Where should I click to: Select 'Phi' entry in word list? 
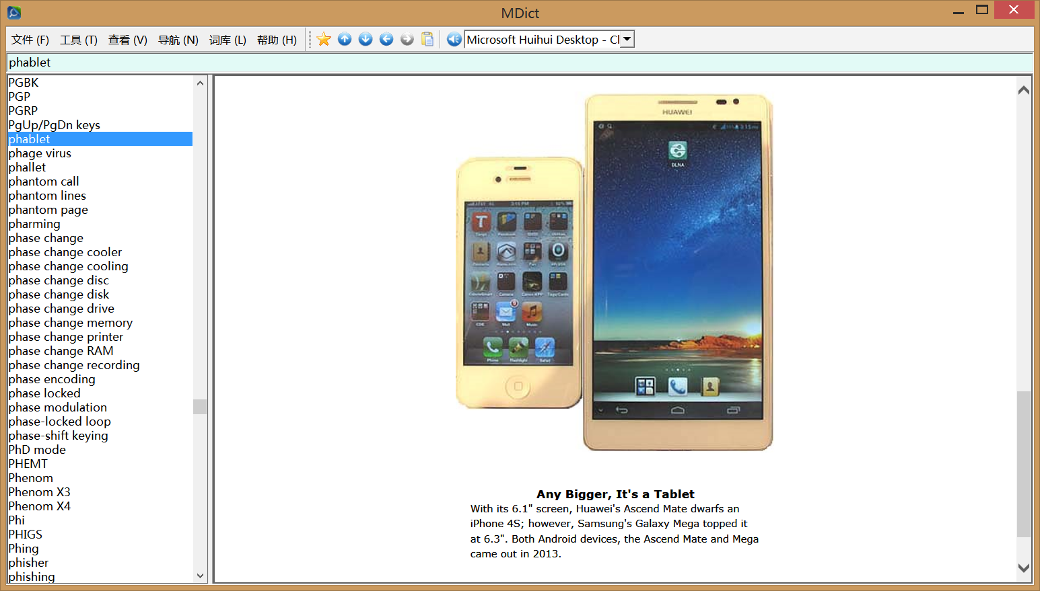[x=17, y=520]
